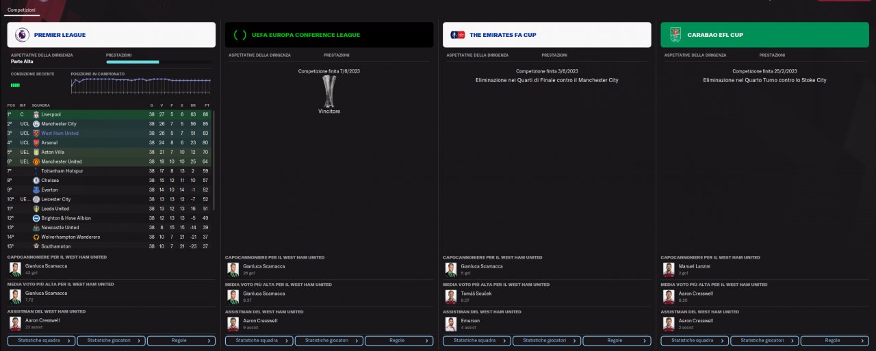Open Statistiche squadra for Carabao EFL Cup
The image size is (876, 351).
point(695,340)
